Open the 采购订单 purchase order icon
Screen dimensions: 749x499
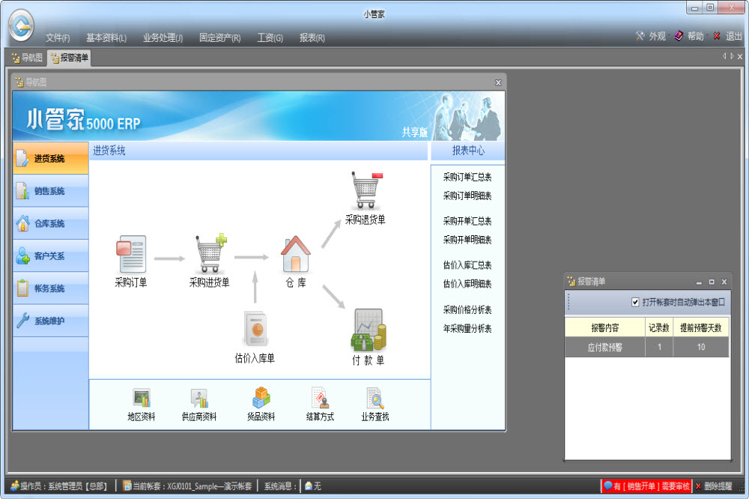click(x=131, y=255)
